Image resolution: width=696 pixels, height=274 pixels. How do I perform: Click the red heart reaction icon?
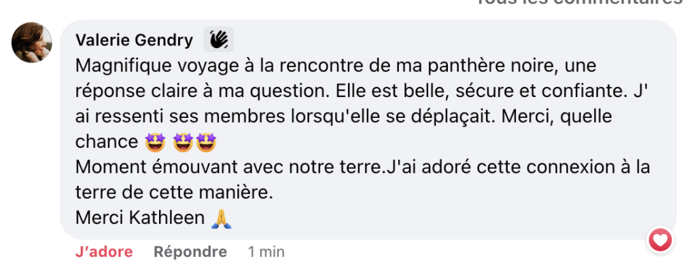(660, 239)
